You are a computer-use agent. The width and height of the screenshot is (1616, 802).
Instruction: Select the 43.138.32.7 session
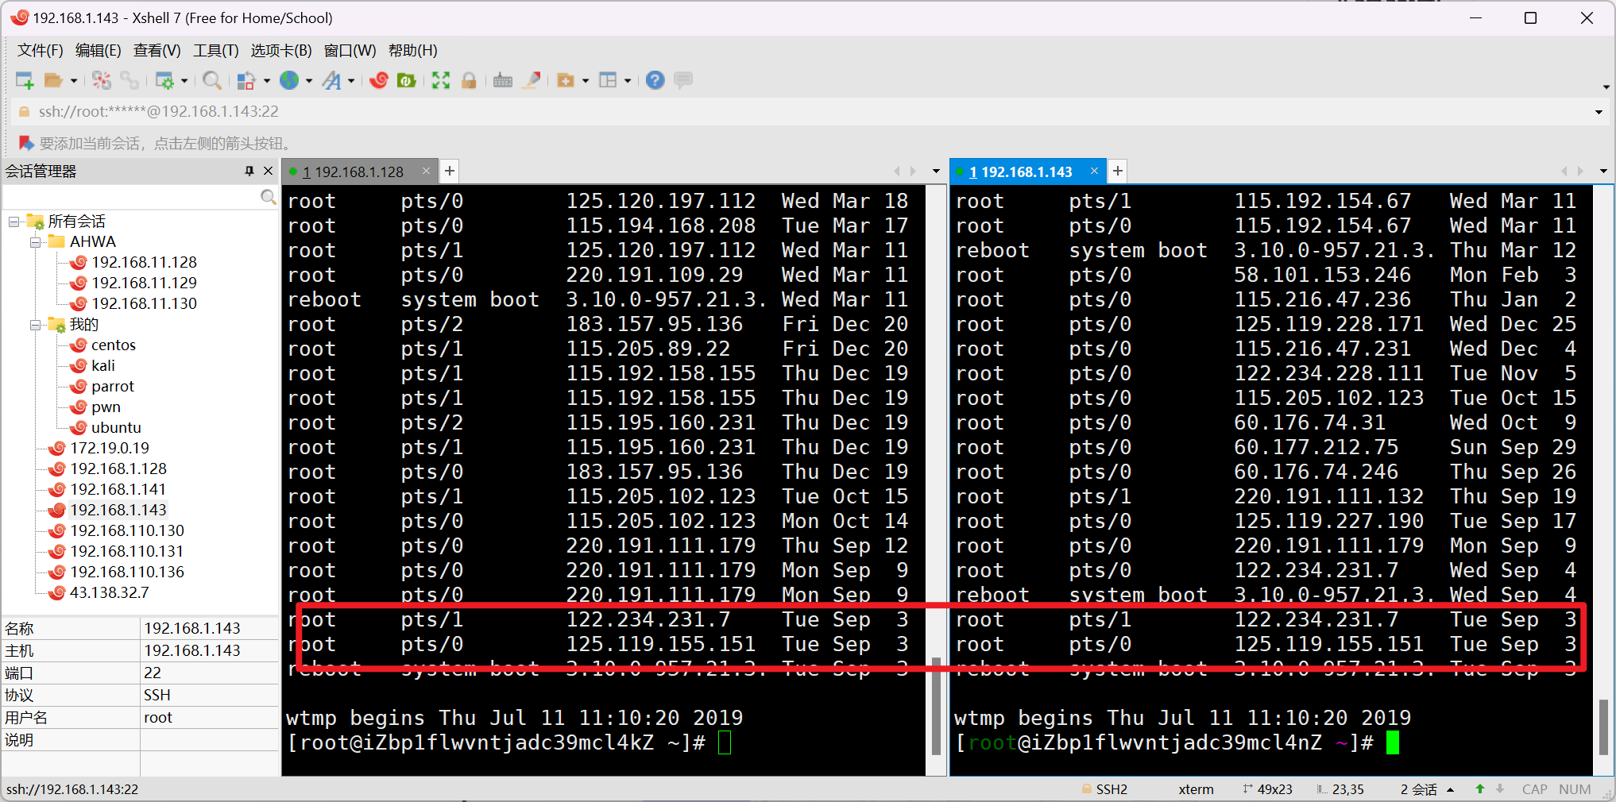(109, 593)
